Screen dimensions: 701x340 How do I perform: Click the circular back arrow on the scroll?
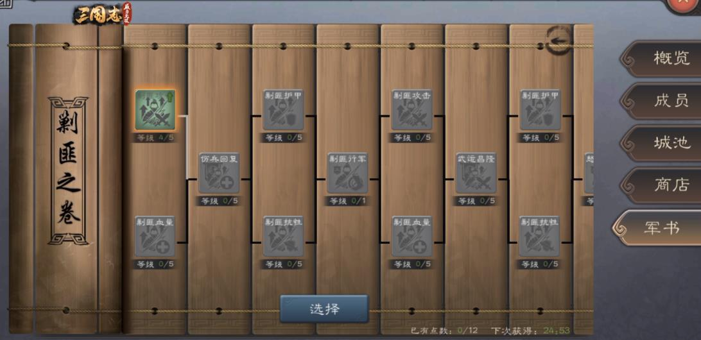[x=558, y=40]
